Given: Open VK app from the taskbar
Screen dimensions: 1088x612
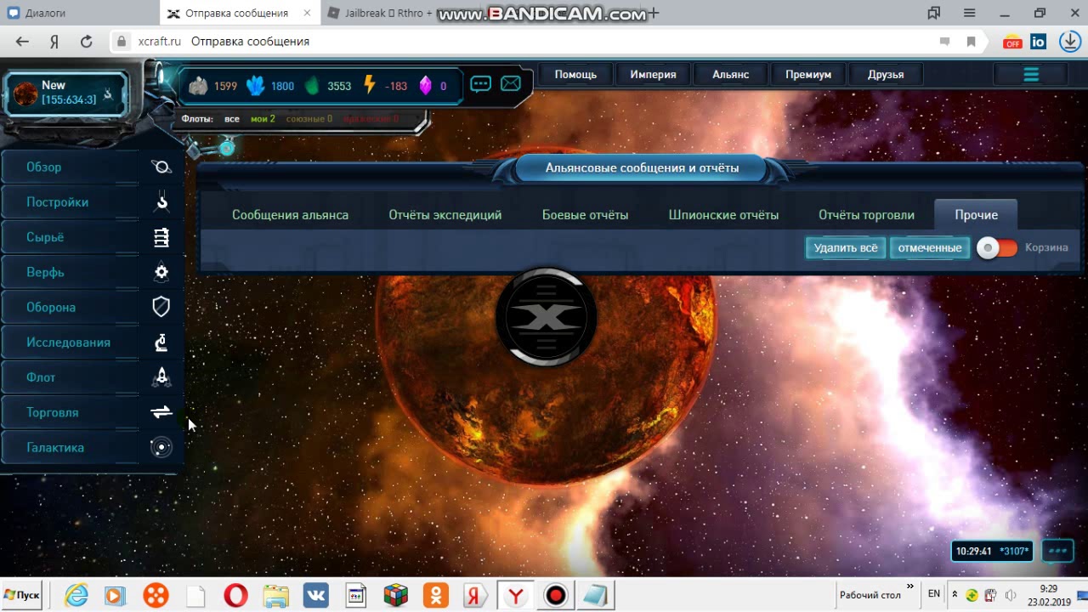Looking at the screenshot, I should (316, 596).
